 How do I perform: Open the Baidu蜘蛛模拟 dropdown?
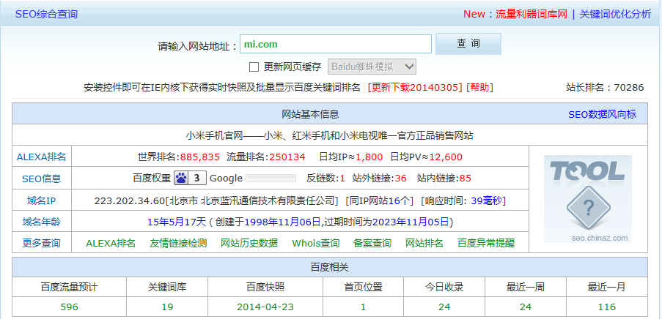tap(372, 67)
